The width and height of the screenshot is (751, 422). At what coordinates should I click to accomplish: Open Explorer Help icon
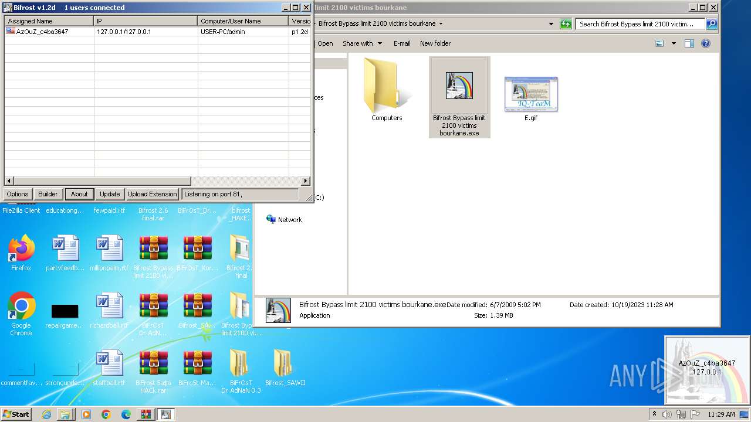click(706, 43)
